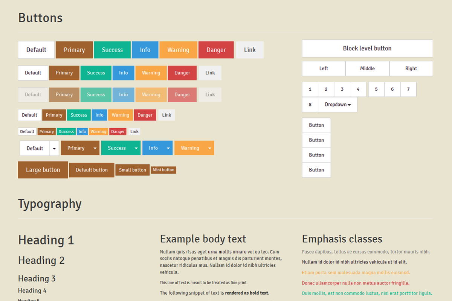Click the Heading 2 sample text
452x301 pixels.
[41, 260]
